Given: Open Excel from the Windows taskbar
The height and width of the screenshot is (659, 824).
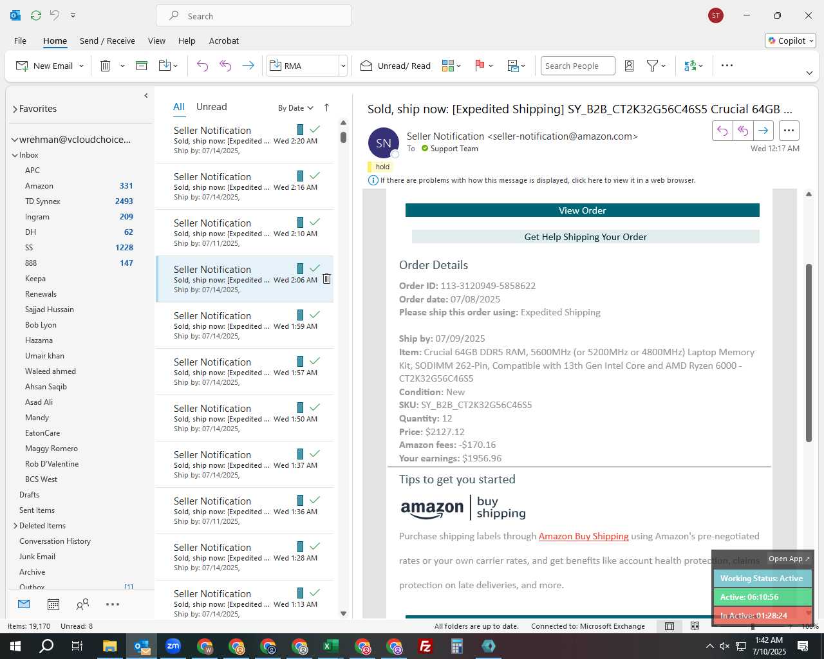Looking at the screenshot, I should coord(331,646).
